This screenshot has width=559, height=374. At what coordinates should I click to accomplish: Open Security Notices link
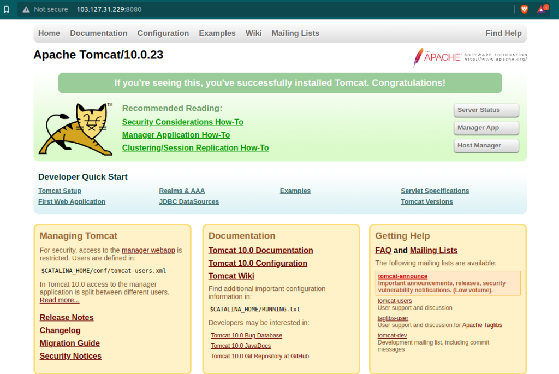point(70,356)
